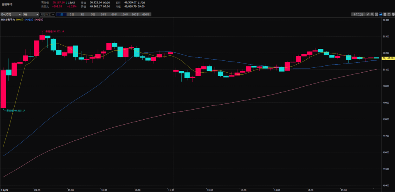395x192 pixels.
Task: Select the 100本 bar count option
Action: [124, 14]
